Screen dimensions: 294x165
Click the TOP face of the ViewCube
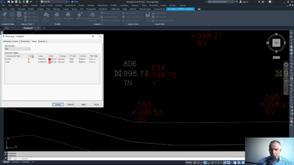tap(276, 43)
